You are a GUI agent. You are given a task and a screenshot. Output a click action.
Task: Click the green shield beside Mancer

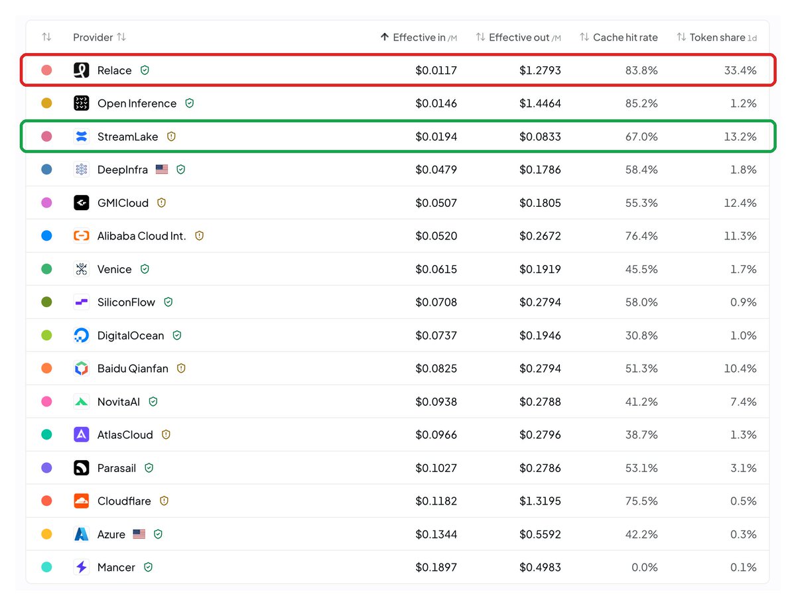point(148,568)
